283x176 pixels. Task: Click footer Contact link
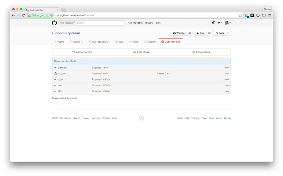[x=106, y=118]
